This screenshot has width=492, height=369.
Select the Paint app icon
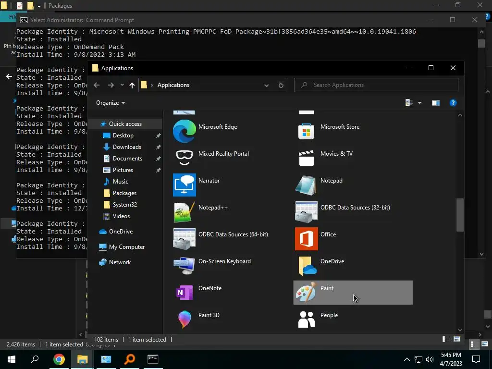(306, 293)
